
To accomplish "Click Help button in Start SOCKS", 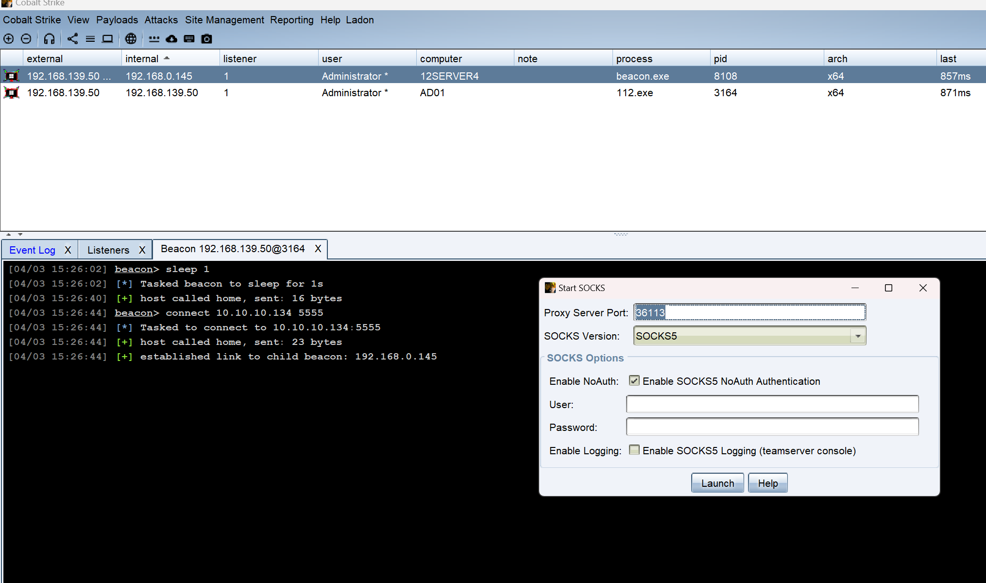I will pos(767,483).
